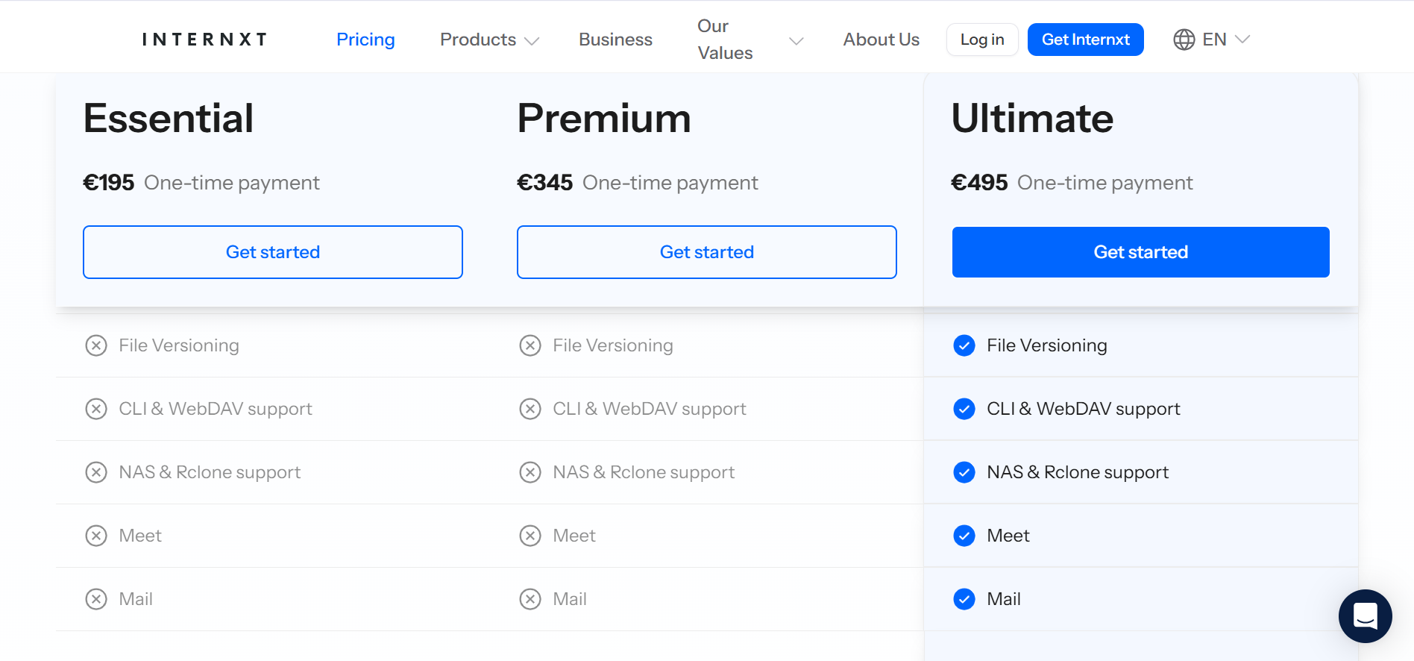
Task: Click Get started under Ultimate plan
Action: coord(1140,252)
